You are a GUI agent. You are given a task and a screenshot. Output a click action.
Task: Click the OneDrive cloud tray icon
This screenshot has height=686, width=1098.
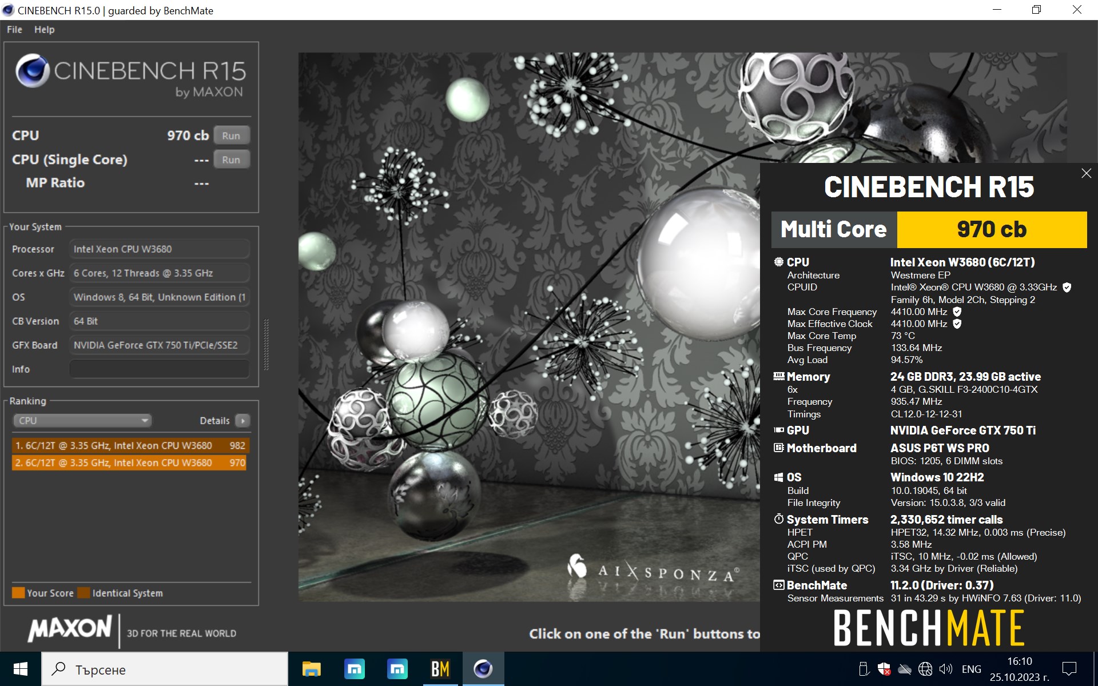[x=905, y=669]
